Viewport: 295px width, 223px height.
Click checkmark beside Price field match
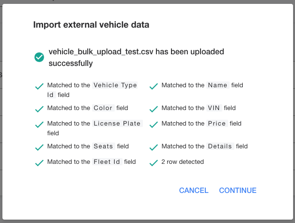click(154, 125)
